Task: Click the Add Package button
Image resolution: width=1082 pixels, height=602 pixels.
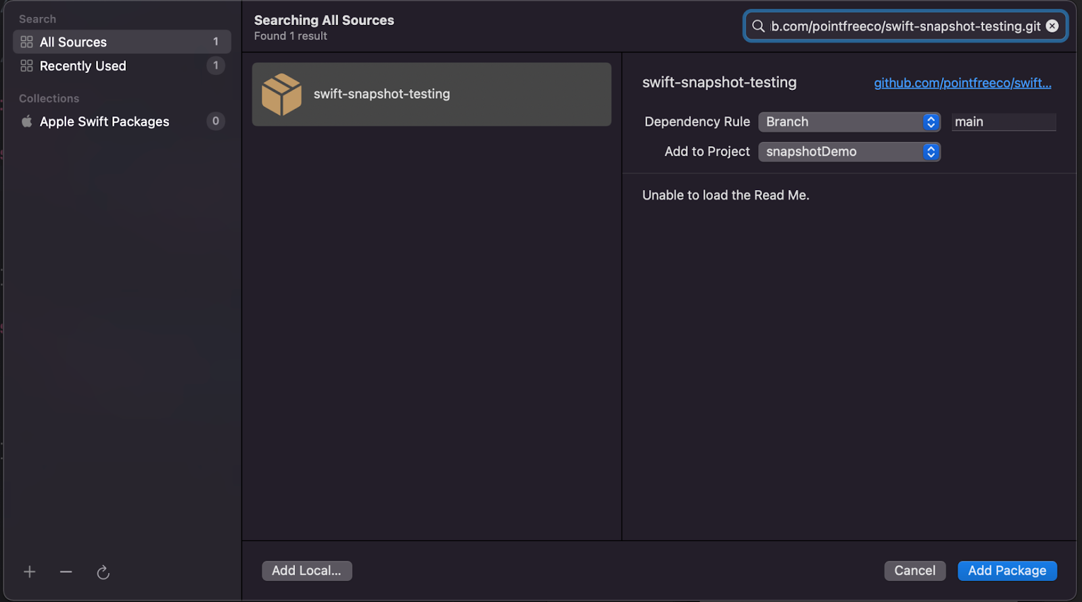Action: [x=1007, y=571]
